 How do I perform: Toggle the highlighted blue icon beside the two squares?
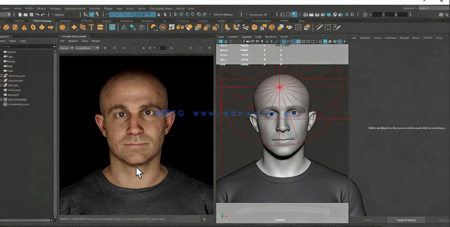pos(294,14)
